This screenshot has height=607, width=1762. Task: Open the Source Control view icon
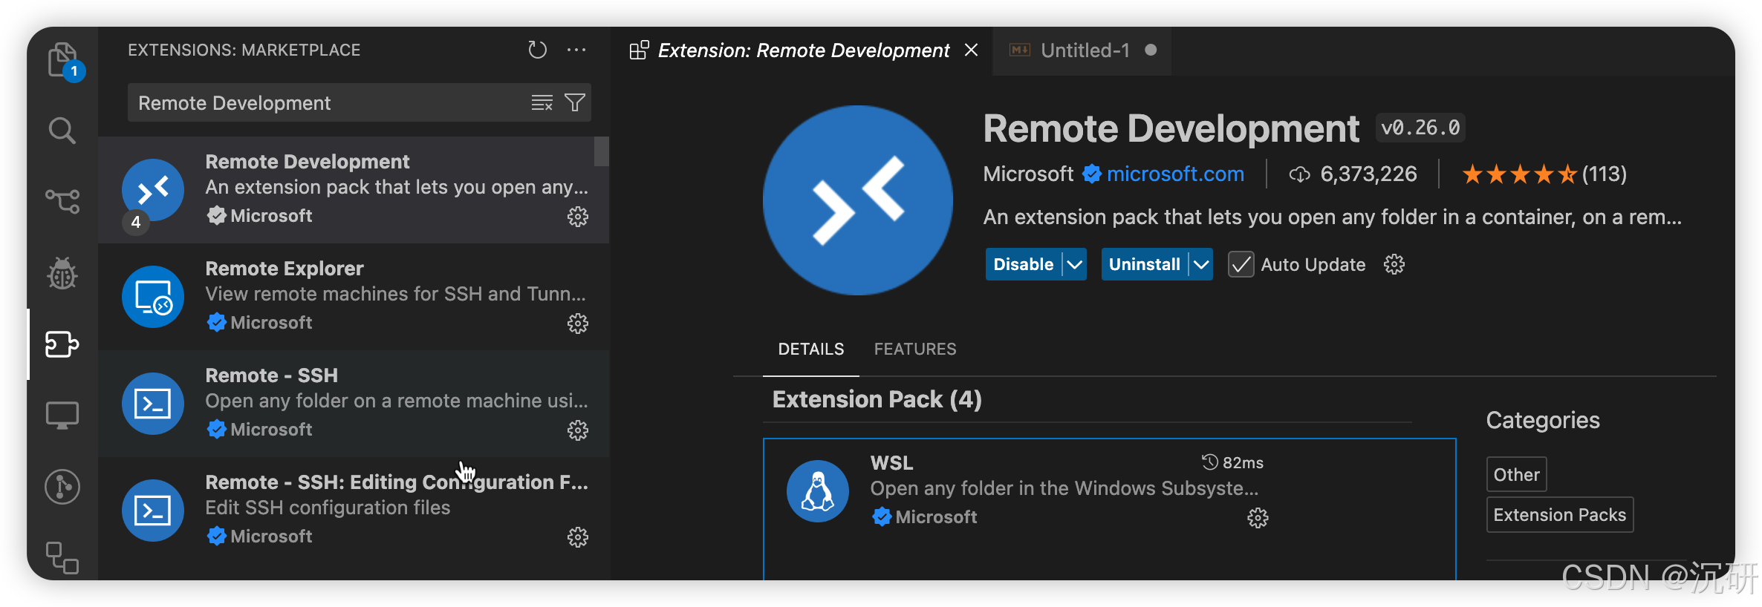(x=62, y=201)
